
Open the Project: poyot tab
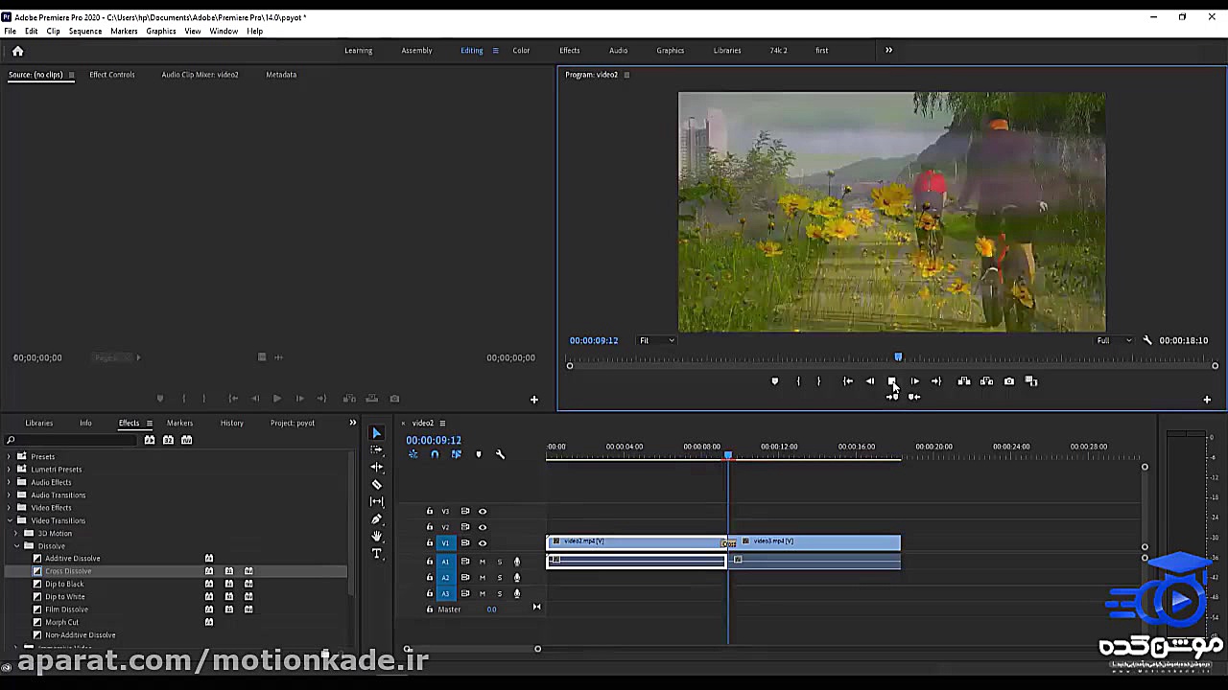(293, 423)
